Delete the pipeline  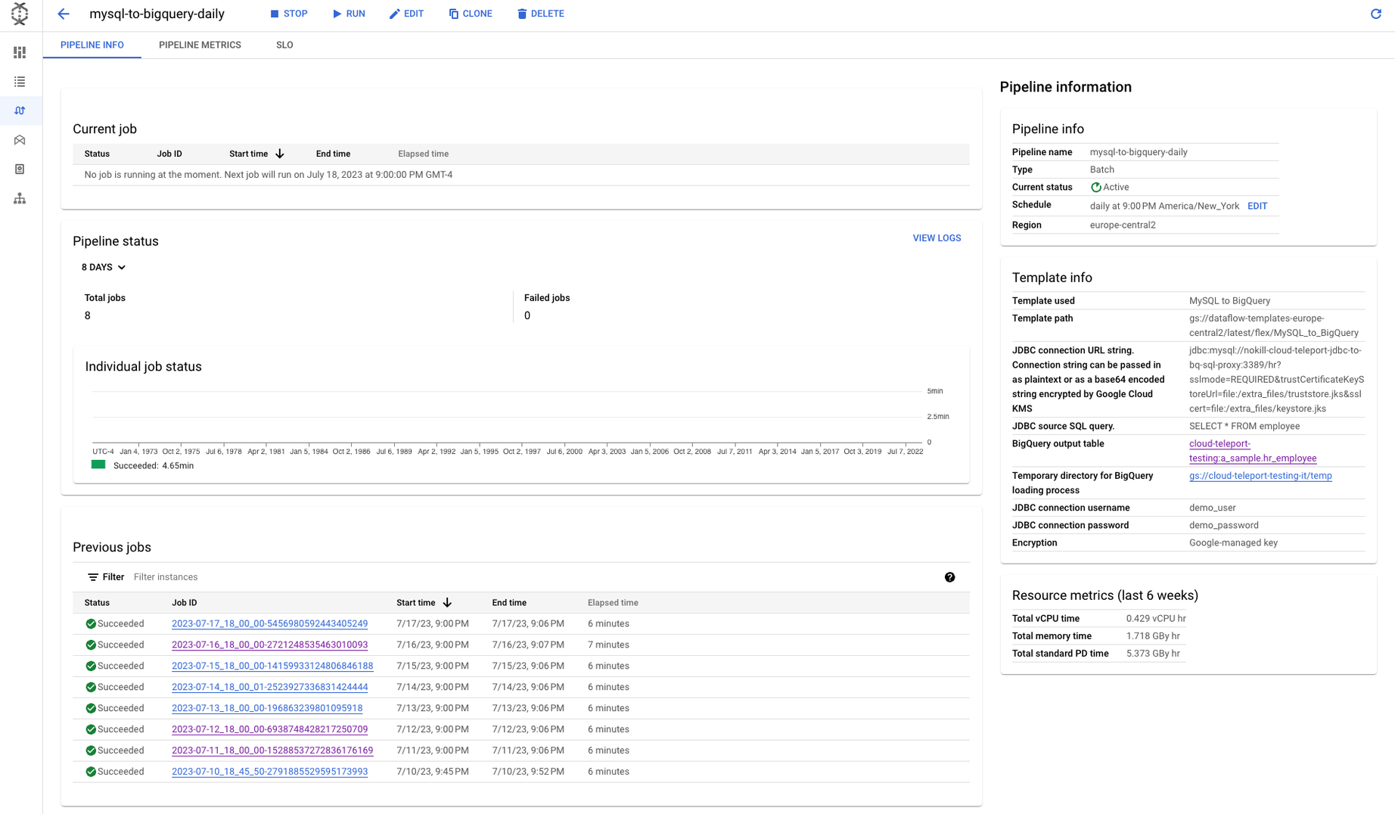pyautogui.click(x=541, y=14)
